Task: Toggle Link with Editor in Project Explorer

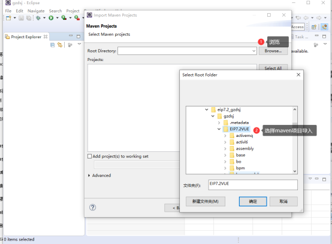Action: pyautogui.click(x=60, y=45)
